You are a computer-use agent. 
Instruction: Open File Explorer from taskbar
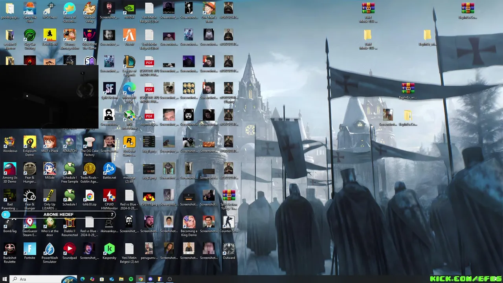point(121,279)
